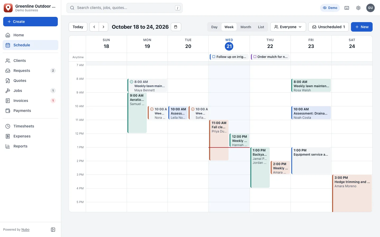Viewport: 380px width, 237px height.
Task: Go to previous week arrow
Action: click(x=94, y=27)
